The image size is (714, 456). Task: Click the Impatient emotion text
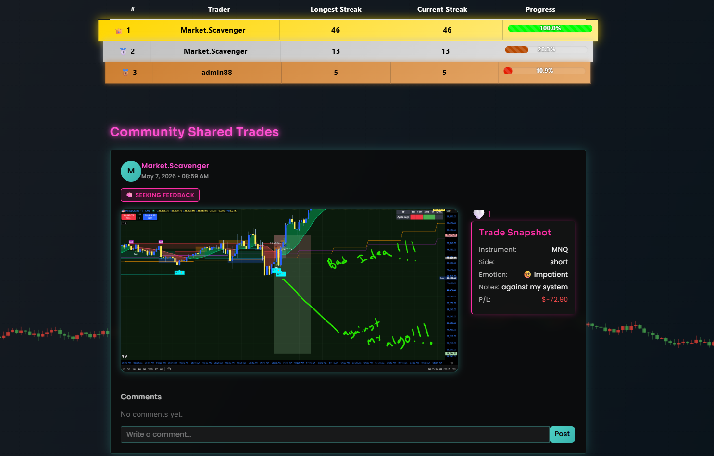pos(551,275)
